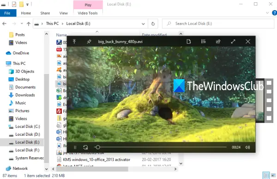Select KMS windows_10-office_2013 activator file
Image resolution: width=277 pixels, height=179 pixels.
pos(96,160)
